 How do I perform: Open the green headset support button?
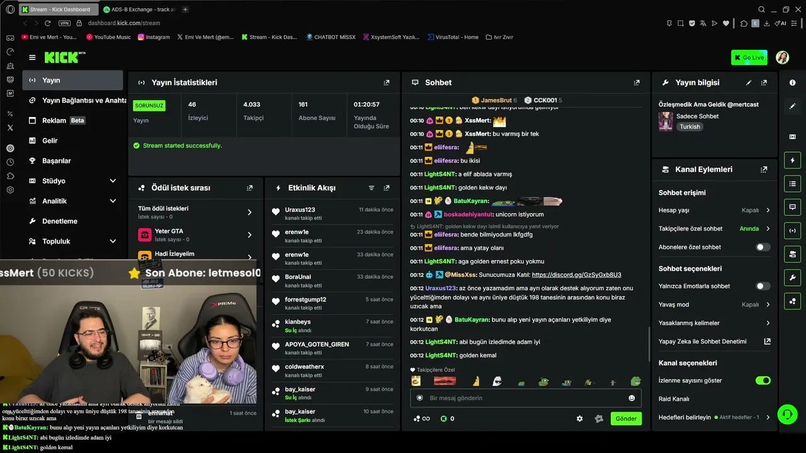click(x=787, y=414)
